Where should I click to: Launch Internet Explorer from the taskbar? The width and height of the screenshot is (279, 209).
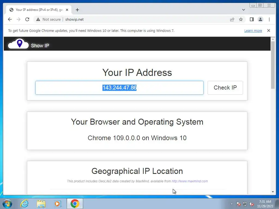tap(24, 204)
